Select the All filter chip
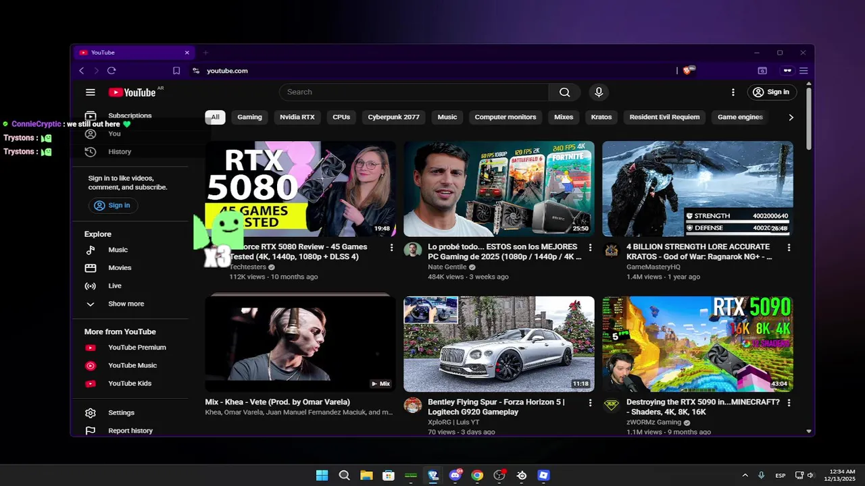Viewport: 865px width, 486px height. (215, 117)
